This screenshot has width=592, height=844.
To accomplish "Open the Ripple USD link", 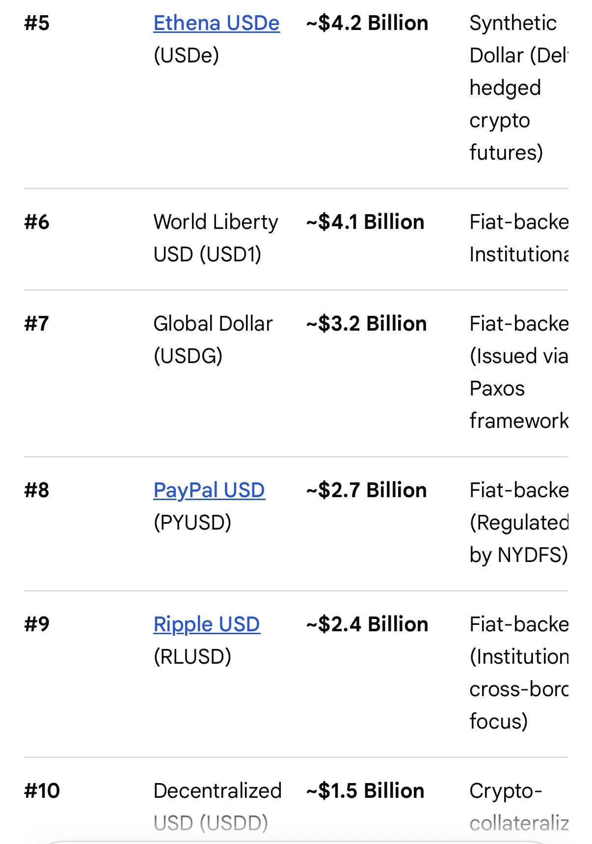I will 207,624.
